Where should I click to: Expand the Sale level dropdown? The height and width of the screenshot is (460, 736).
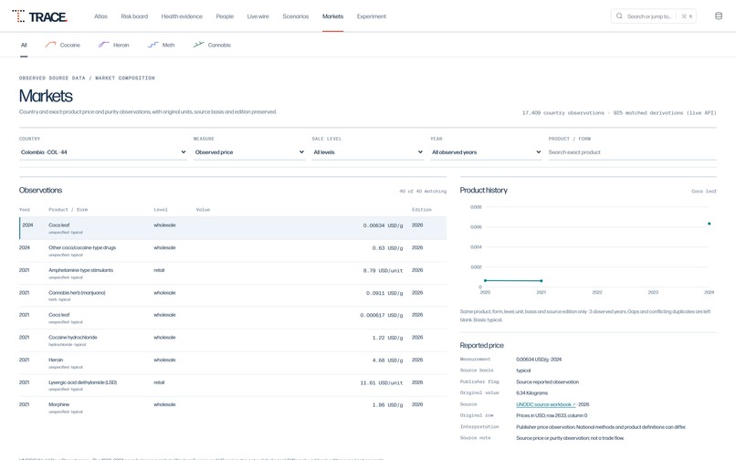pos(367,152)
